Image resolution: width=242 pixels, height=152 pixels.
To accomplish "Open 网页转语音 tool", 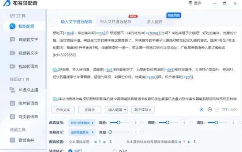I will click(24, 117).
